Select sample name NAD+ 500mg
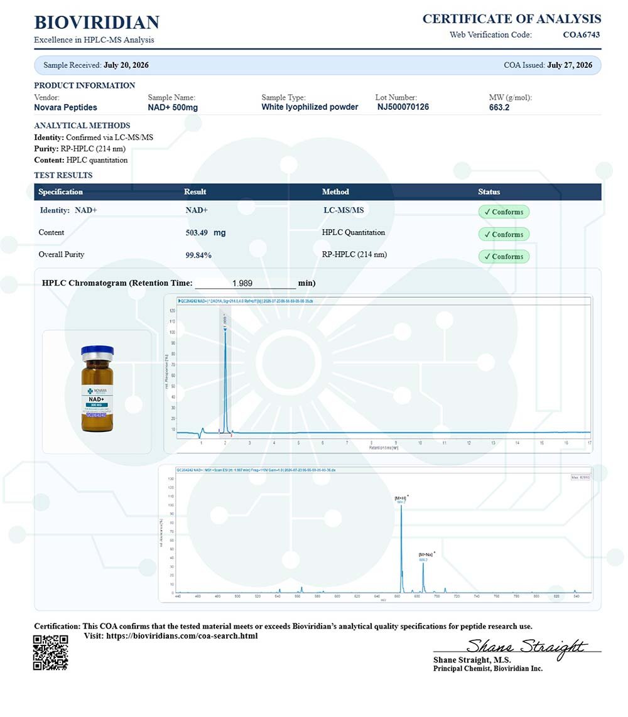Screen dimensions: 628x717 click(x=173, y=107)
